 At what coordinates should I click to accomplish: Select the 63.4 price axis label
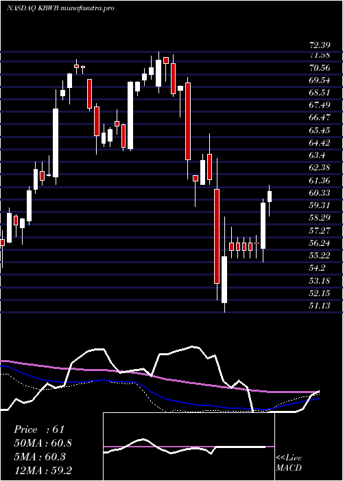pos(317,155)
